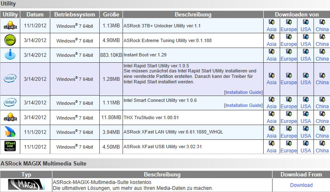Click Asia download icon for XFast LAN Utility
This screenshot has width=330, height=192.
coord(272,128)
